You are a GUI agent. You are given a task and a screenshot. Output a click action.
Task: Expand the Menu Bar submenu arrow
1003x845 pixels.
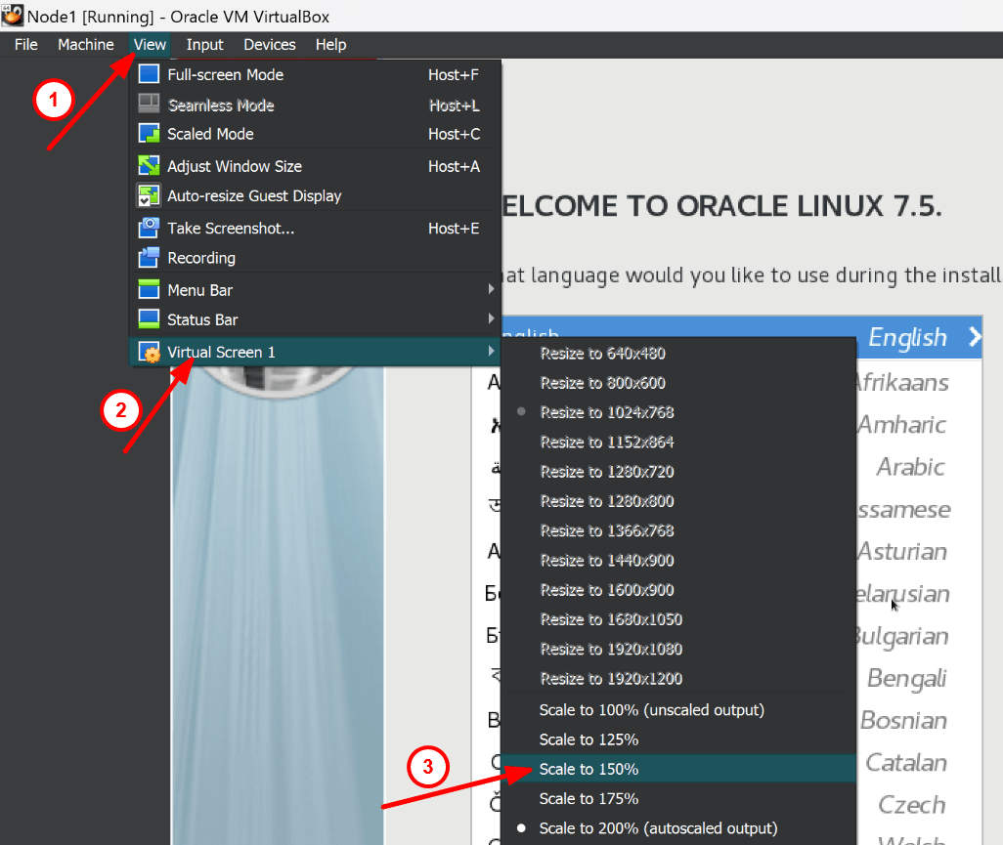tap(492, 290)
